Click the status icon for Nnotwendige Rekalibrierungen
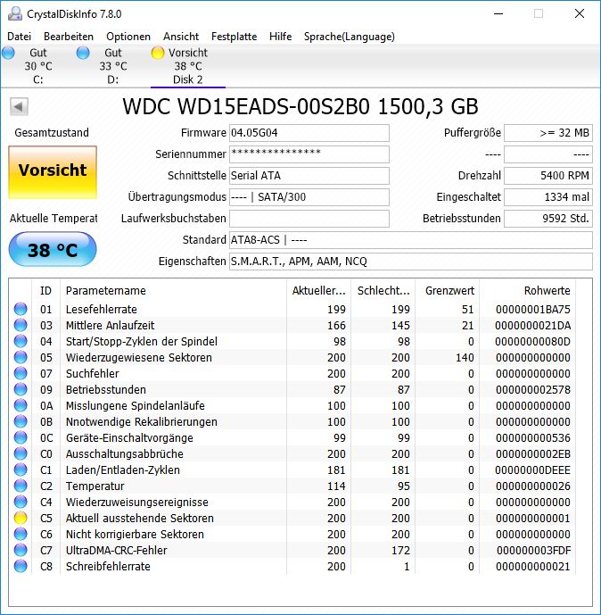The height and width of the screenshot is (615, 601). [21, 421]
